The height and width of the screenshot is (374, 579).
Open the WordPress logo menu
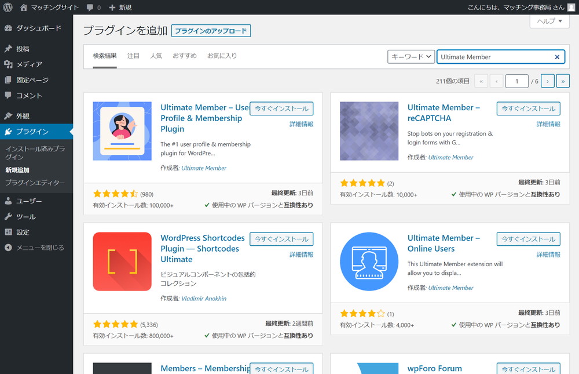8,8
